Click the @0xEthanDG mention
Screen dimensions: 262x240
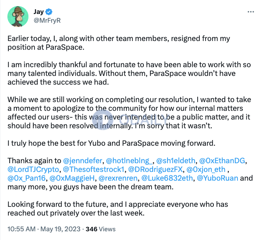point(222,161)
